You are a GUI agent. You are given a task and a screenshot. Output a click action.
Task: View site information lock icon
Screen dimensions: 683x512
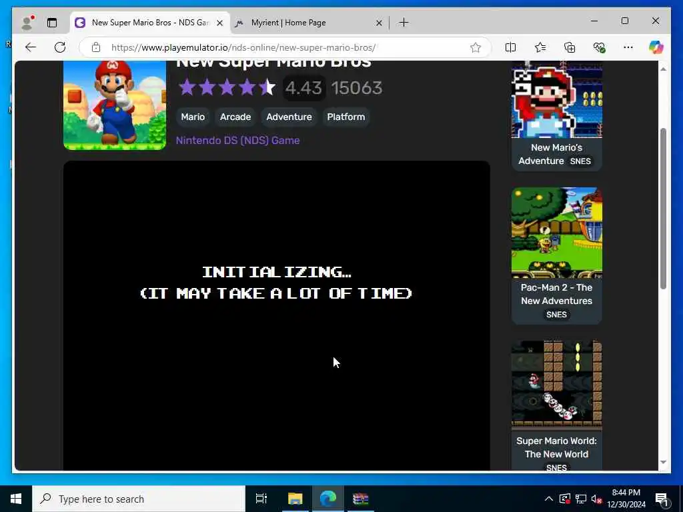(x=96, y=47)
